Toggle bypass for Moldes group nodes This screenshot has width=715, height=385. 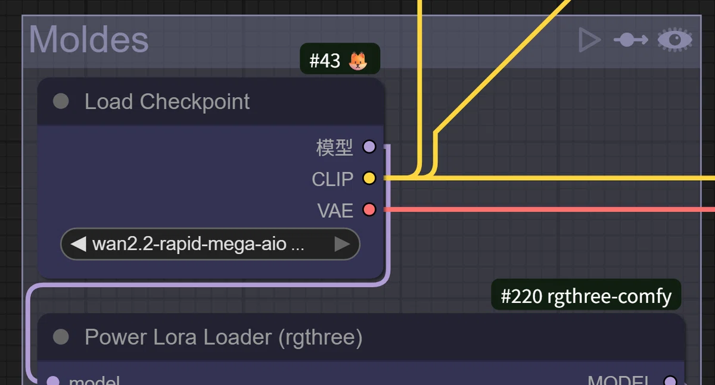click(630, 40)
